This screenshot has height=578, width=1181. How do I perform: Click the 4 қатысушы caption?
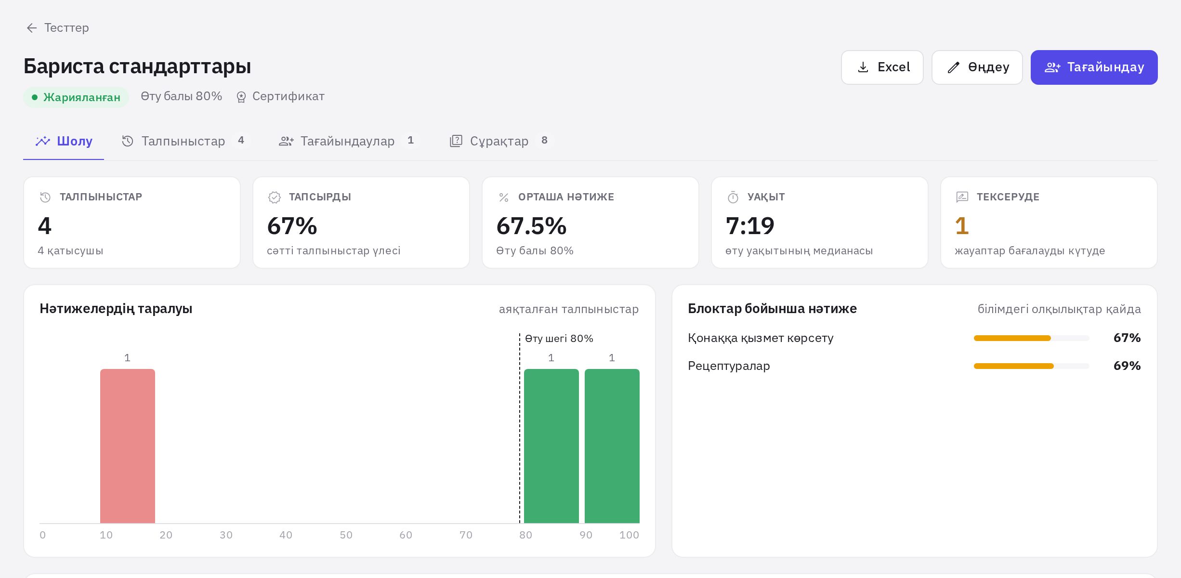pos(70,251)
